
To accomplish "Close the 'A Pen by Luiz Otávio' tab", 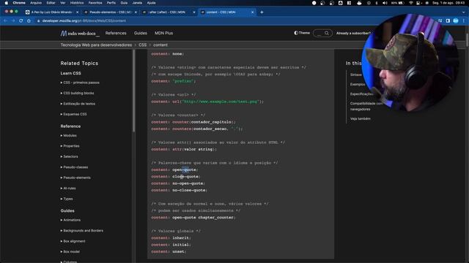I will tap(77, 12).
